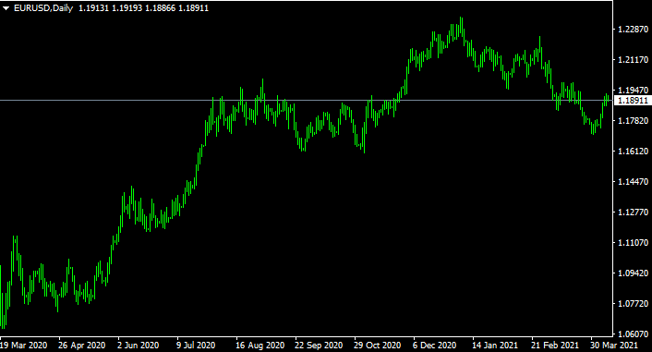Viewport: 652px width, 352px height.
Task: Click the 21 Feb 2021 date label
Action: coord(555,346)
